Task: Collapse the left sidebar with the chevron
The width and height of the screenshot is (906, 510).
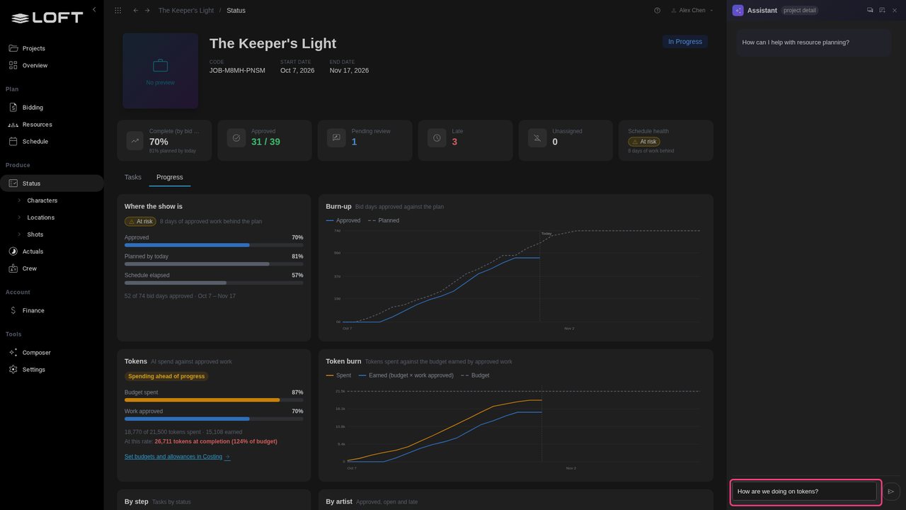Action: 94,10
